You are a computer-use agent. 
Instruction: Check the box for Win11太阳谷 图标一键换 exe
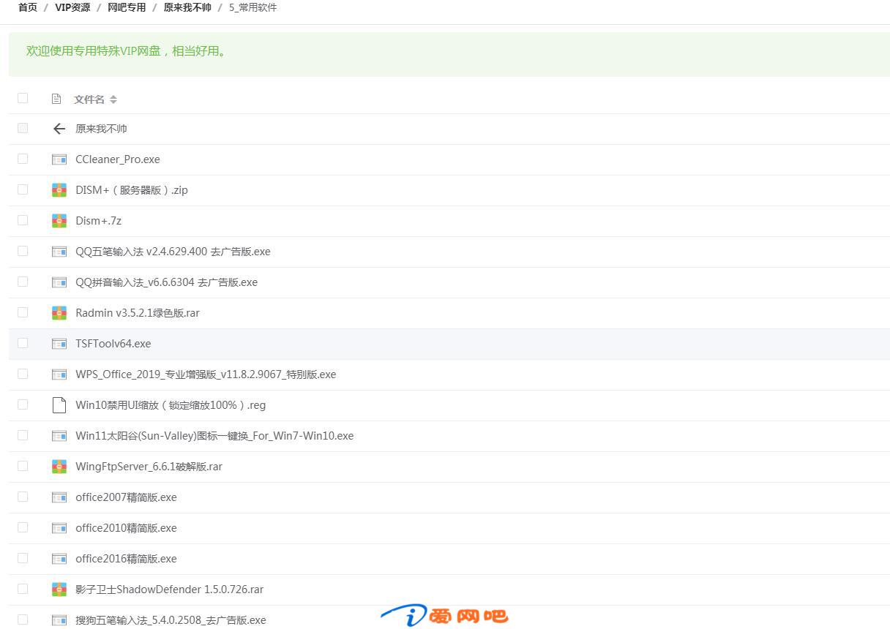click(x=23, y=435)
